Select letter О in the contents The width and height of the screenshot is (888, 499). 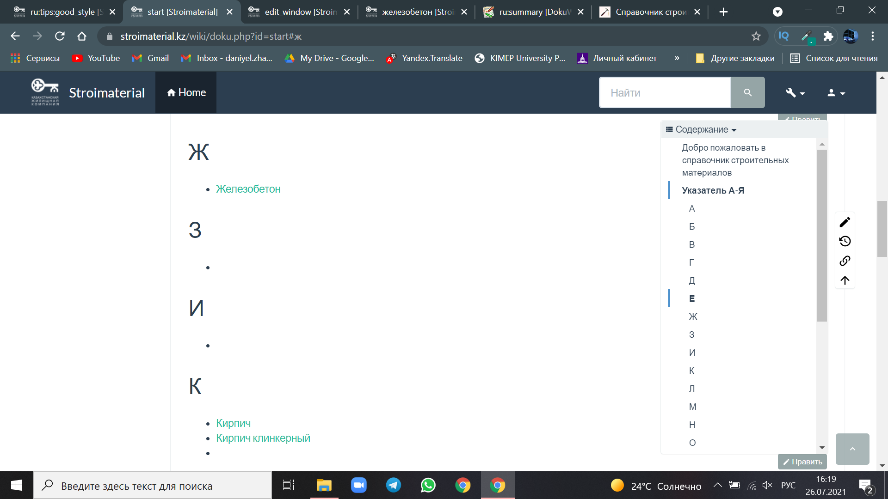[692, 443]
